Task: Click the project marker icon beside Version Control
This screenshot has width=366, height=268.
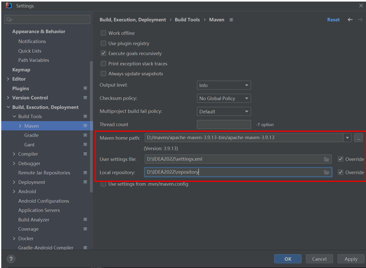Action: tap(85, 98)
